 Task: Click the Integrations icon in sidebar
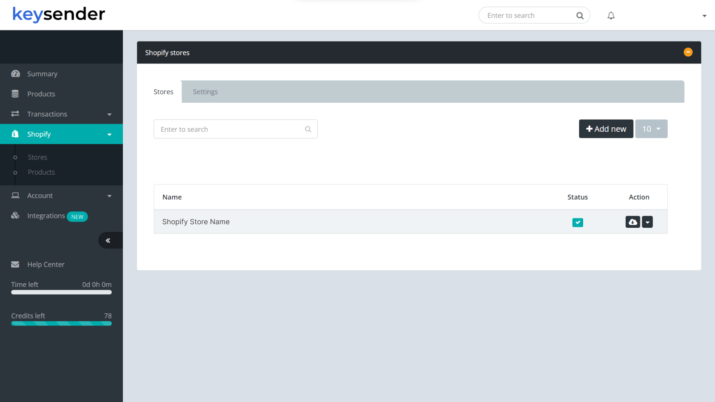click(15, 215)
